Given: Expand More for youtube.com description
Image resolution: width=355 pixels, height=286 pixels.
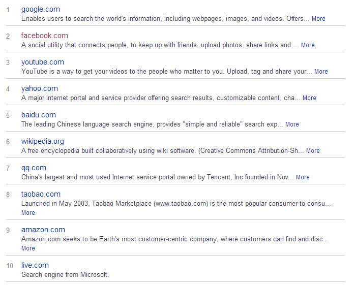Looking at the screenshot, I should pos(321,72).
